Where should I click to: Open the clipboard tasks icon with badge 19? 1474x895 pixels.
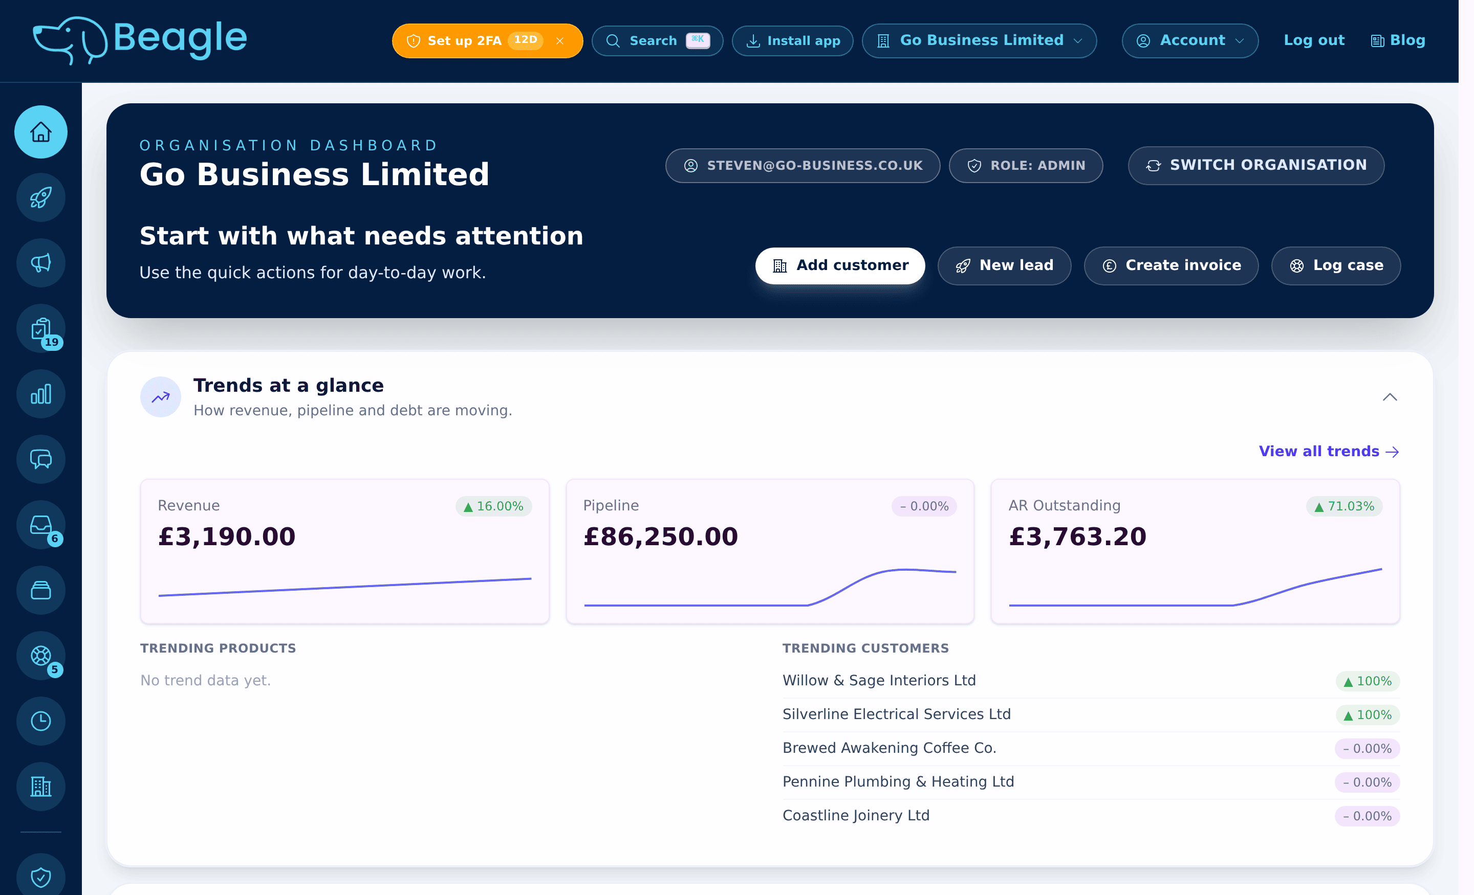[40, 328]
